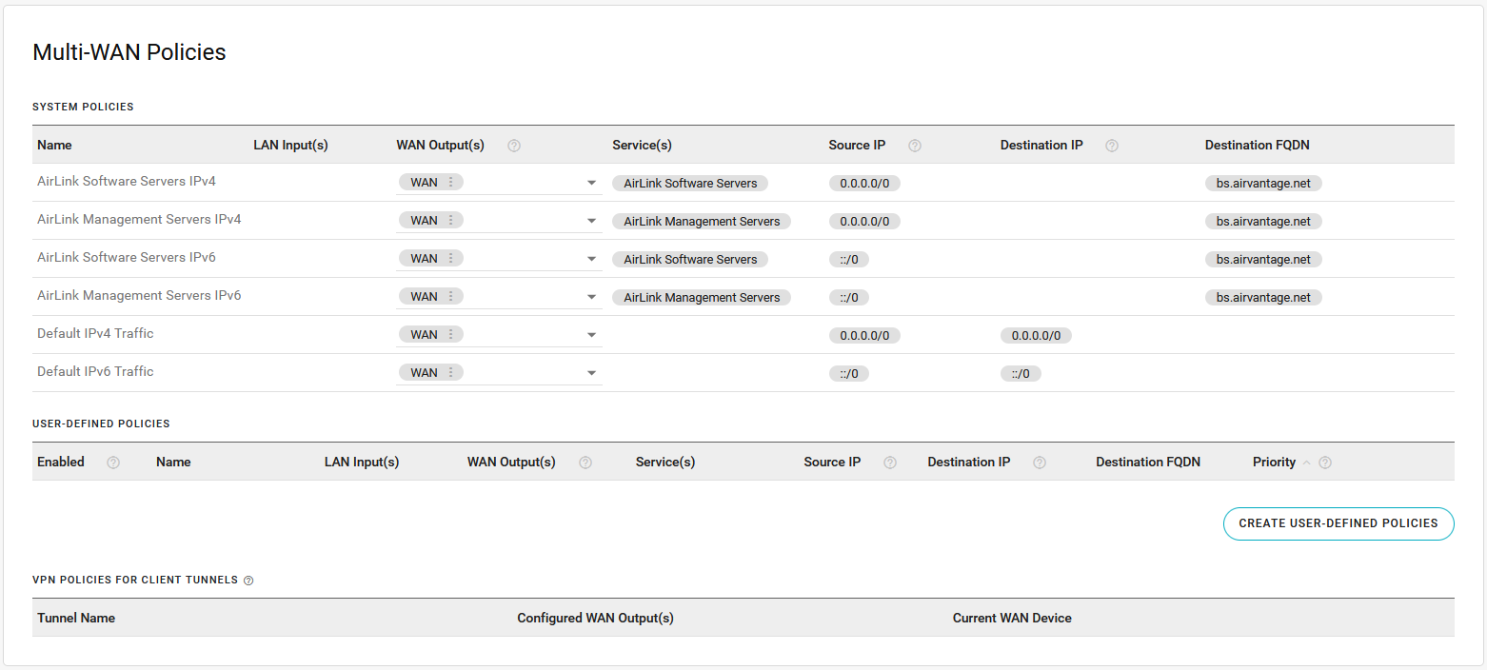
Task: Click help icon next to Priority column
Action: tap(1324, 463)
